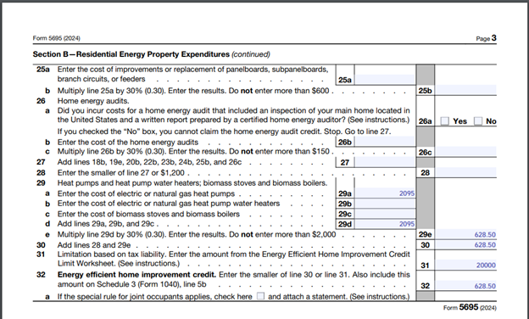Screen dimensions: 529x319
Task: Select line 31 field showing 20000
Action: pyautogui.click(x=466, y=265)
